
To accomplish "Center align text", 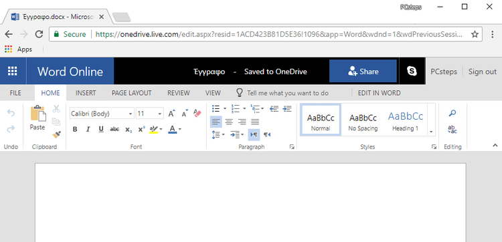I will pyautogui.click(x=229, y=122).
